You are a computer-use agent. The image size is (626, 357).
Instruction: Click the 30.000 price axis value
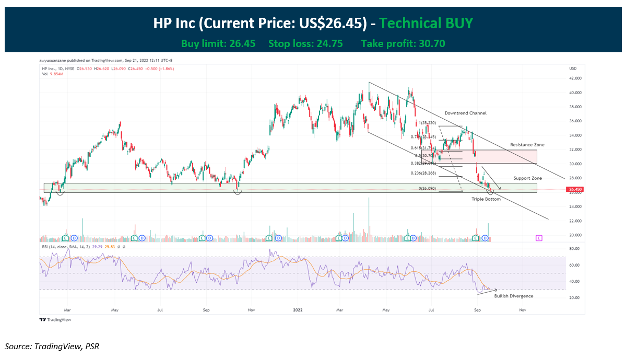pyautogui.click(x=575, y=164)
